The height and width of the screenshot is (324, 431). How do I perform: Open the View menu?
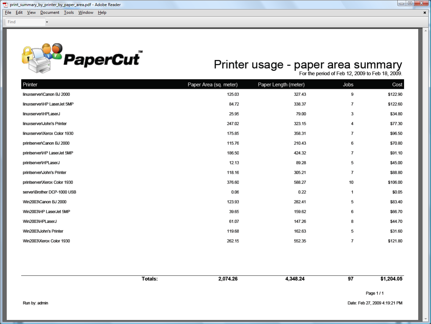(31, 12)
